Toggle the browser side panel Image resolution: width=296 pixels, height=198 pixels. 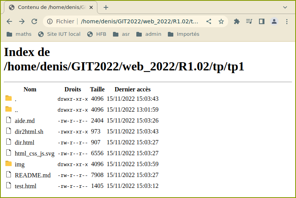(261, 21)
